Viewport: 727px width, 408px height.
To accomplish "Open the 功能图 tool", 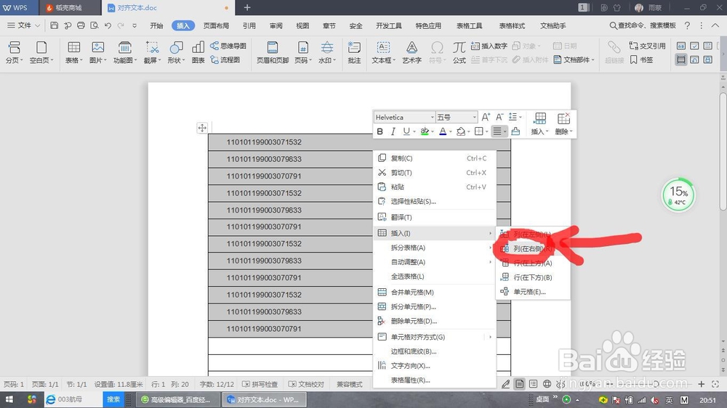I will [x=125, y=52].
